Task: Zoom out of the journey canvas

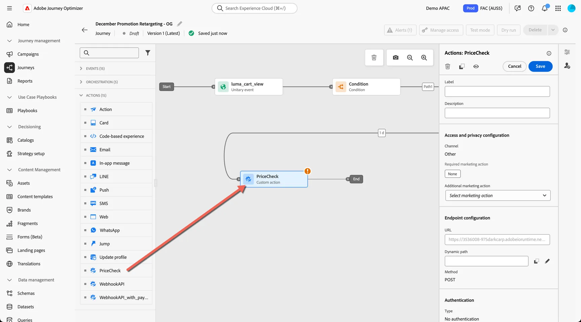Action: (410, 57)
